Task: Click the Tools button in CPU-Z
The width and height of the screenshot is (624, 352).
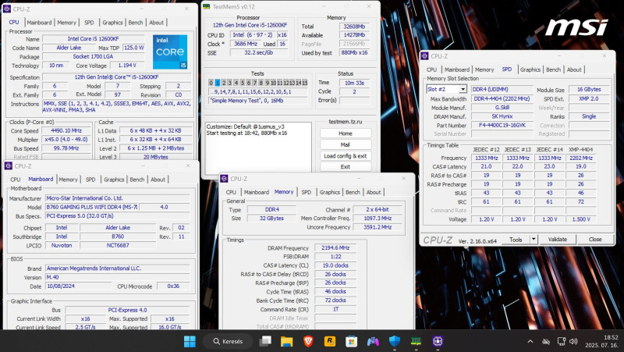Action: (516, 240)
